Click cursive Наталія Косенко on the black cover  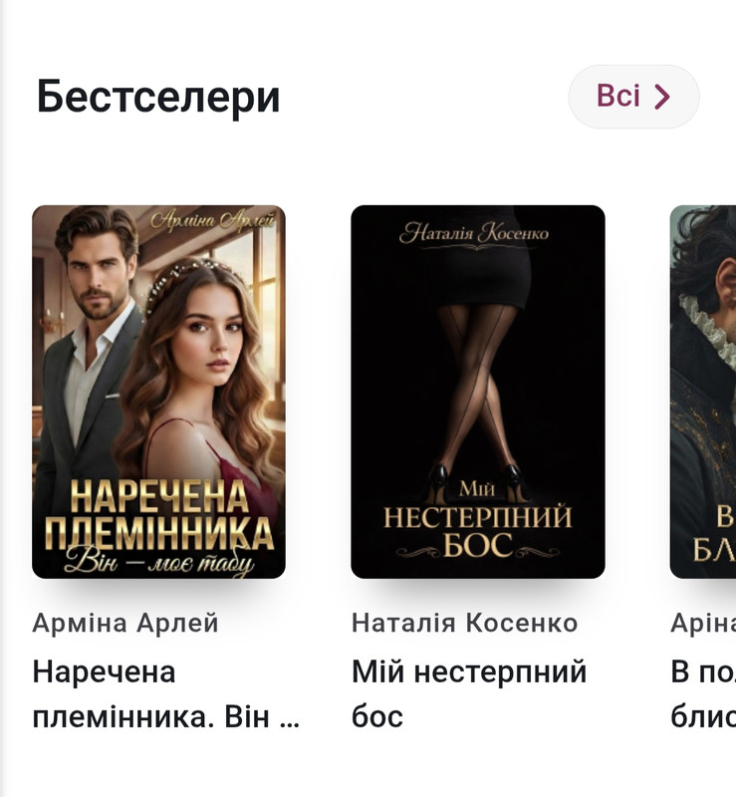coord(474,234)
